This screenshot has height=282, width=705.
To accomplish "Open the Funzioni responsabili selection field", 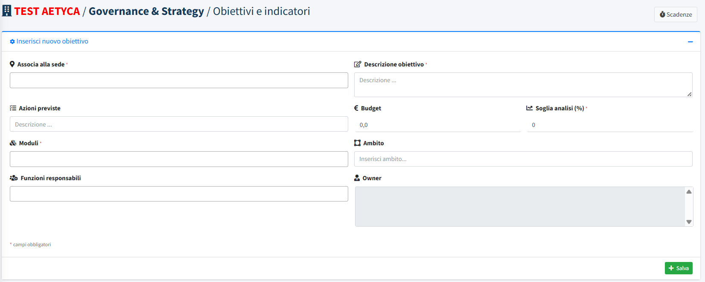I will (x=179, y=194).
